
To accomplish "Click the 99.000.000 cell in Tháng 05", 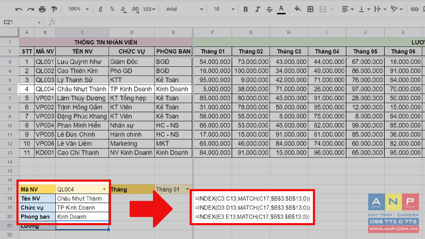I will 365,125.
